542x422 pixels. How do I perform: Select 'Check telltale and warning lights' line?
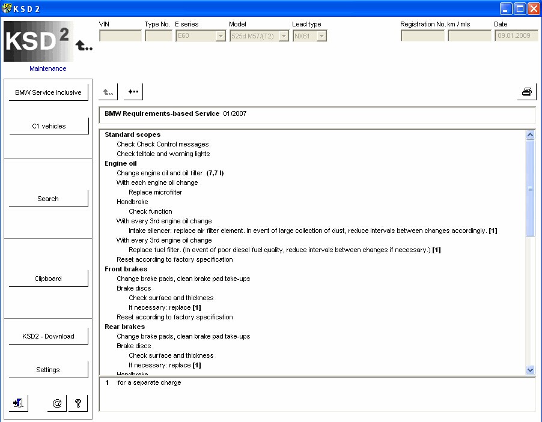click(163, 154)
